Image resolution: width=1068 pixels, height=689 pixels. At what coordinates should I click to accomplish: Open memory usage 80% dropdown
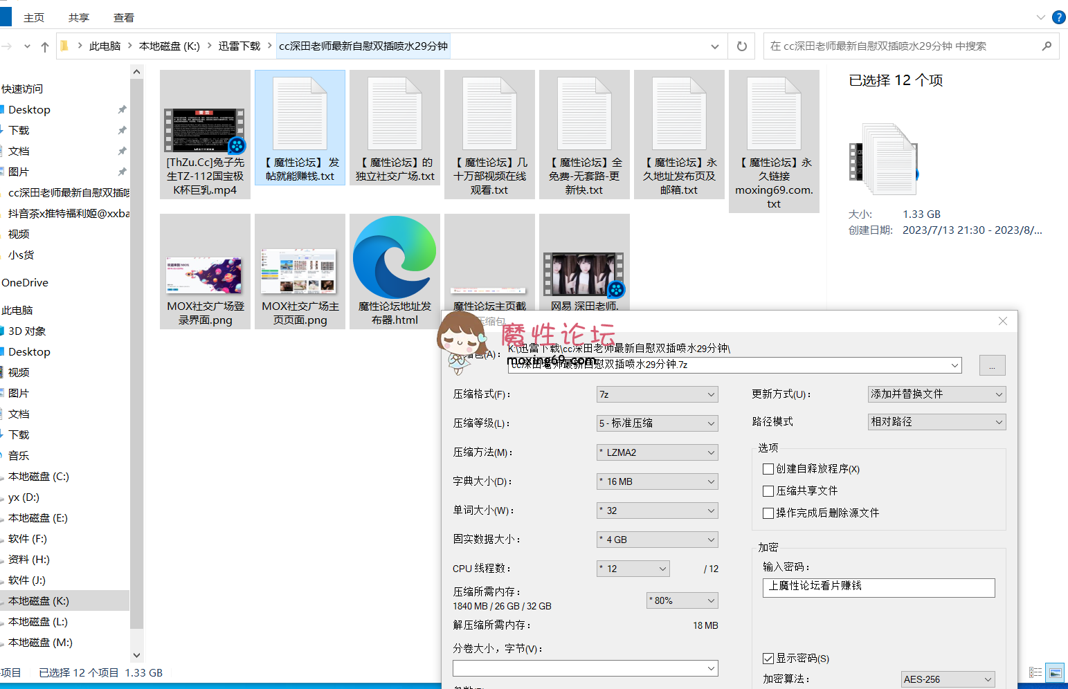point(682,600)
